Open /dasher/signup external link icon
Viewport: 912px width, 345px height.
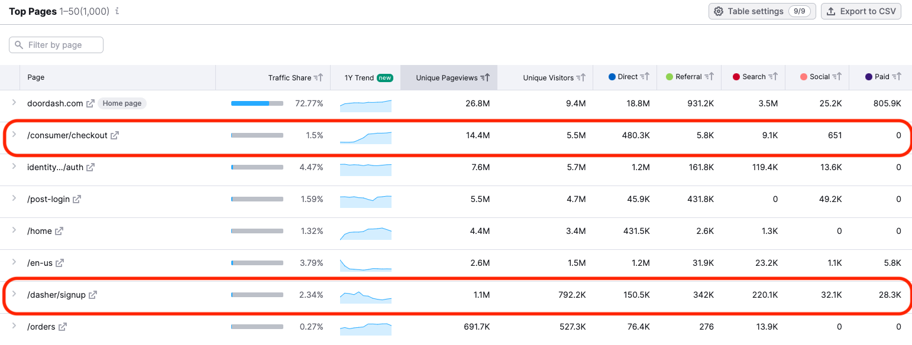pos(93,295)
